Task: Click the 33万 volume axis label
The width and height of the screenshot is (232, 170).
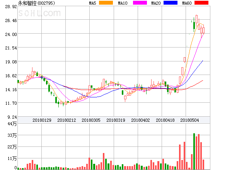Action: [x=12, y=135]
